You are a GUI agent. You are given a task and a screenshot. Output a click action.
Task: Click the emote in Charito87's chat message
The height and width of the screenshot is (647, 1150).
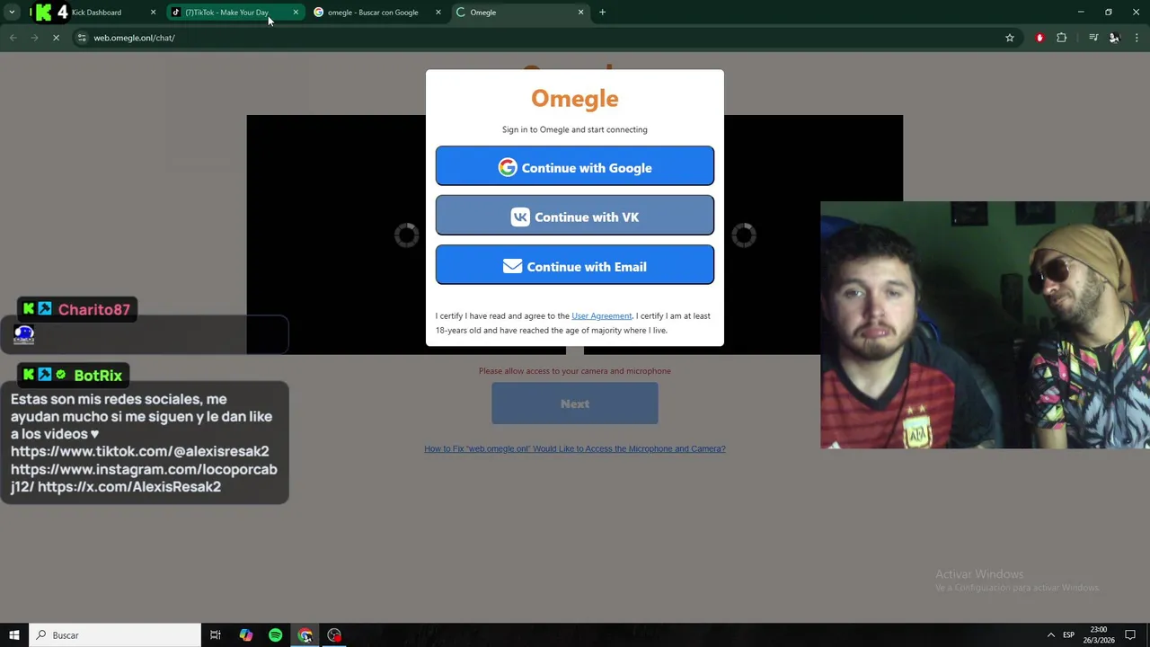tap(24, 335)
